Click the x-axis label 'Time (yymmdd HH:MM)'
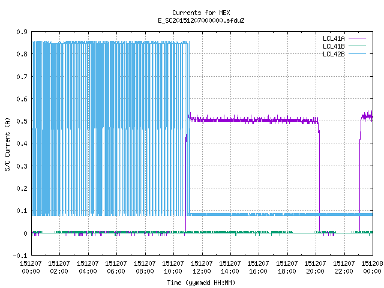This screenshot has width=384, height=288. [201, 283]
